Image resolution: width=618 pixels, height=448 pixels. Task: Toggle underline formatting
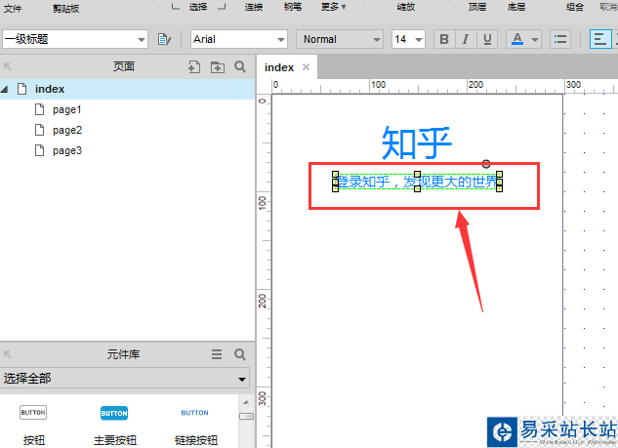[487, 39]
